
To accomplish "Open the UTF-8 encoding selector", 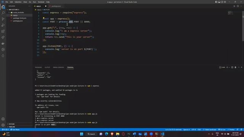I will pyautogui.click(x=194, y=129).
